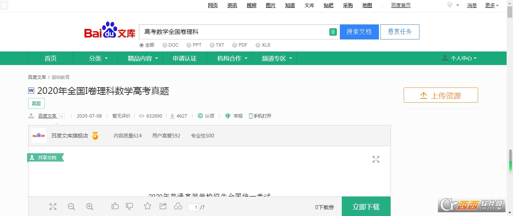Screen dimensions: 513x216
Task: Open the 消息 link
Action: (472, 5)
